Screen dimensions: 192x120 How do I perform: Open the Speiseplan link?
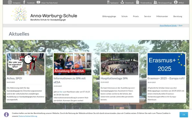114,3
